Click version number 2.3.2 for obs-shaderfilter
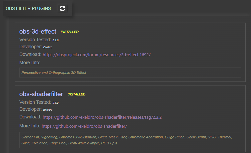This screenshot has height=153, width=251. (x=55, y=102)
